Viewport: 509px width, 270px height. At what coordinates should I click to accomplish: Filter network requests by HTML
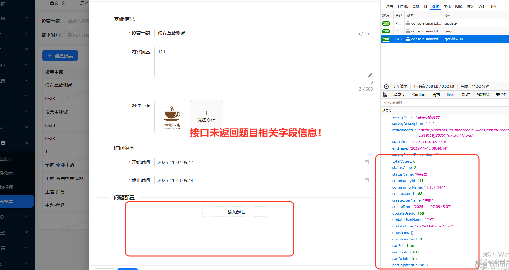coord(403,6)
